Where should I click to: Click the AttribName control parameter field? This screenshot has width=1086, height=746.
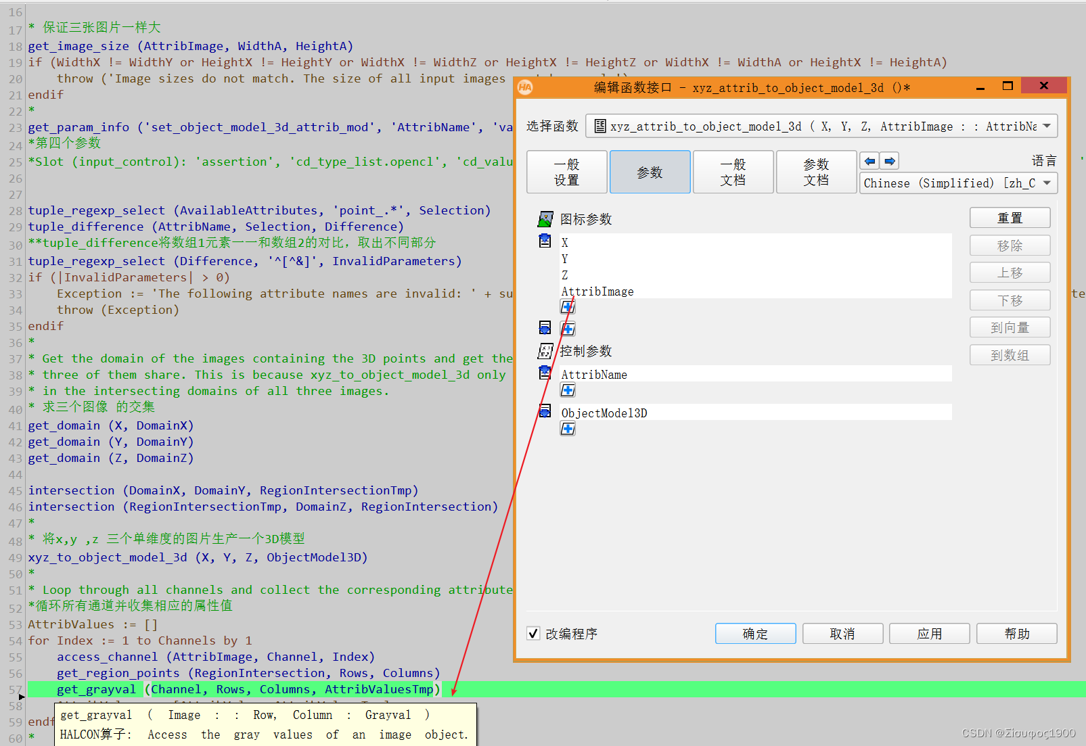pos(755,374)
